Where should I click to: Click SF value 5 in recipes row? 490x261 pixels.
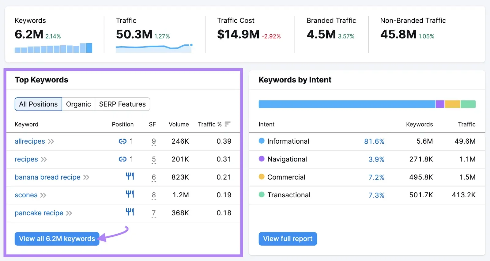click(x=154, y=159)
